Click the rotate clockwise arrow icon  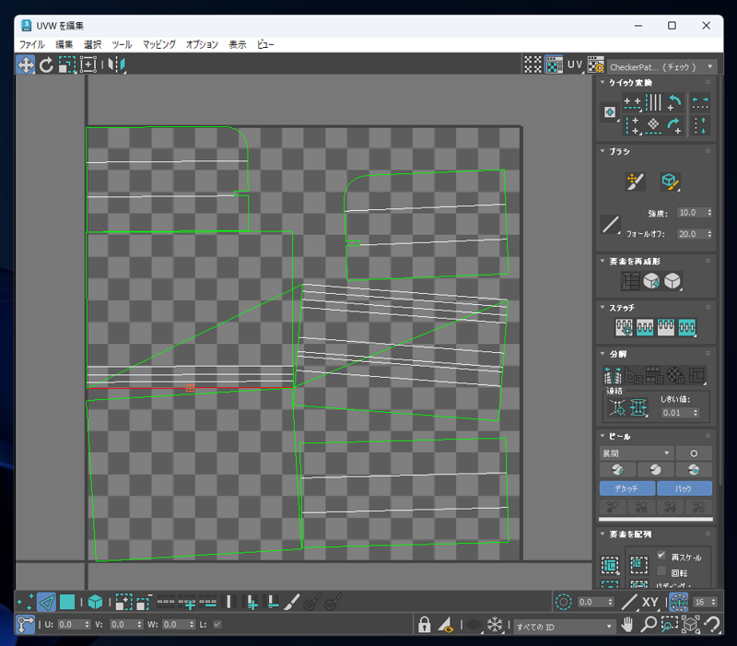tap(674, 125)
